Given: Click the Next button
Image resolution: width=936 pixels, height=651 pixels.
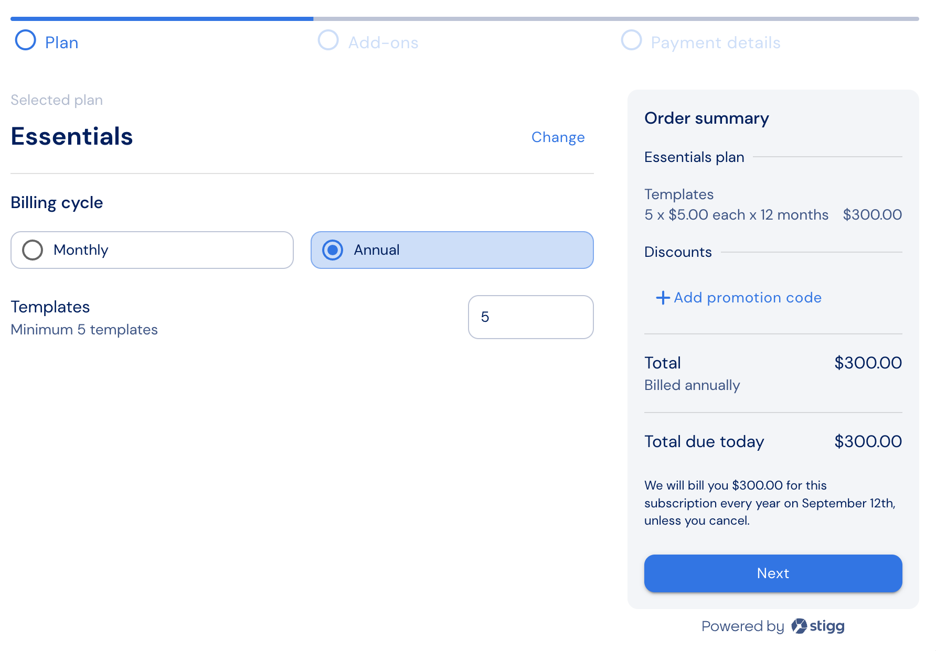Looking at the screenshot, I should 773,573.
